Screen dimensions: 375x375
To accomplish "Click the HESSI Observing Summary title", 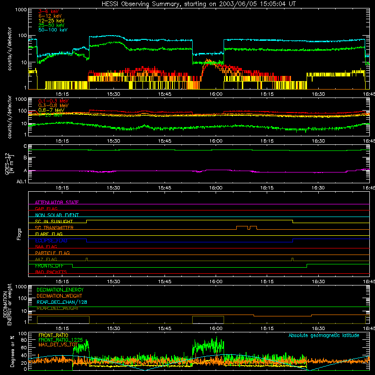I will click(x=198, y=4).
